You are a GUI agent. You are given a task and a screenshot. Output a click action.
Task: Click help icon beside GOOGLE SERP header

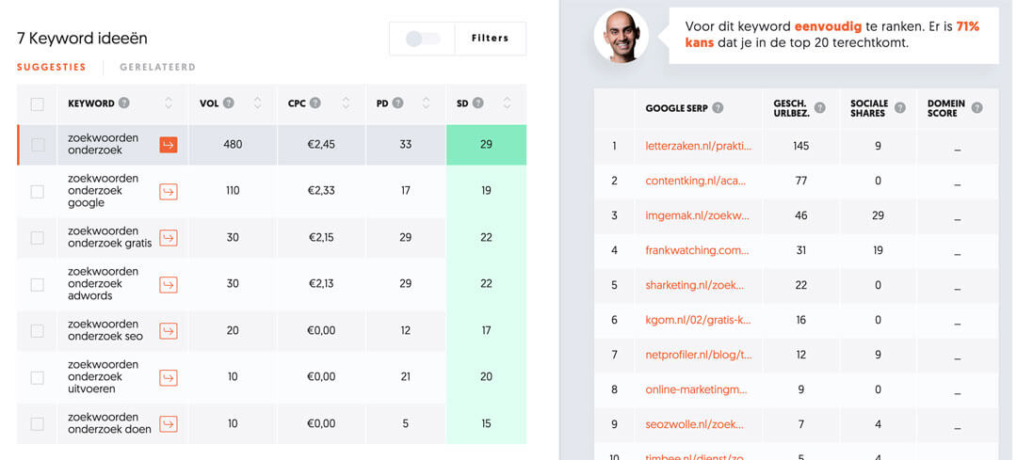(x=718, y=108)
